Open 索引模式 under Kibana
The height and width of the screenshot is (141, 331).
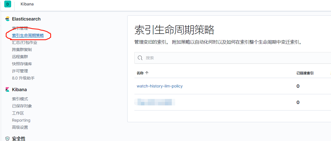coord(20,99)
